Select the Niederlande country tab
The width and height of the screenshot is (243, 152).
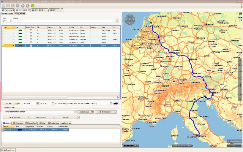[54, 123]
